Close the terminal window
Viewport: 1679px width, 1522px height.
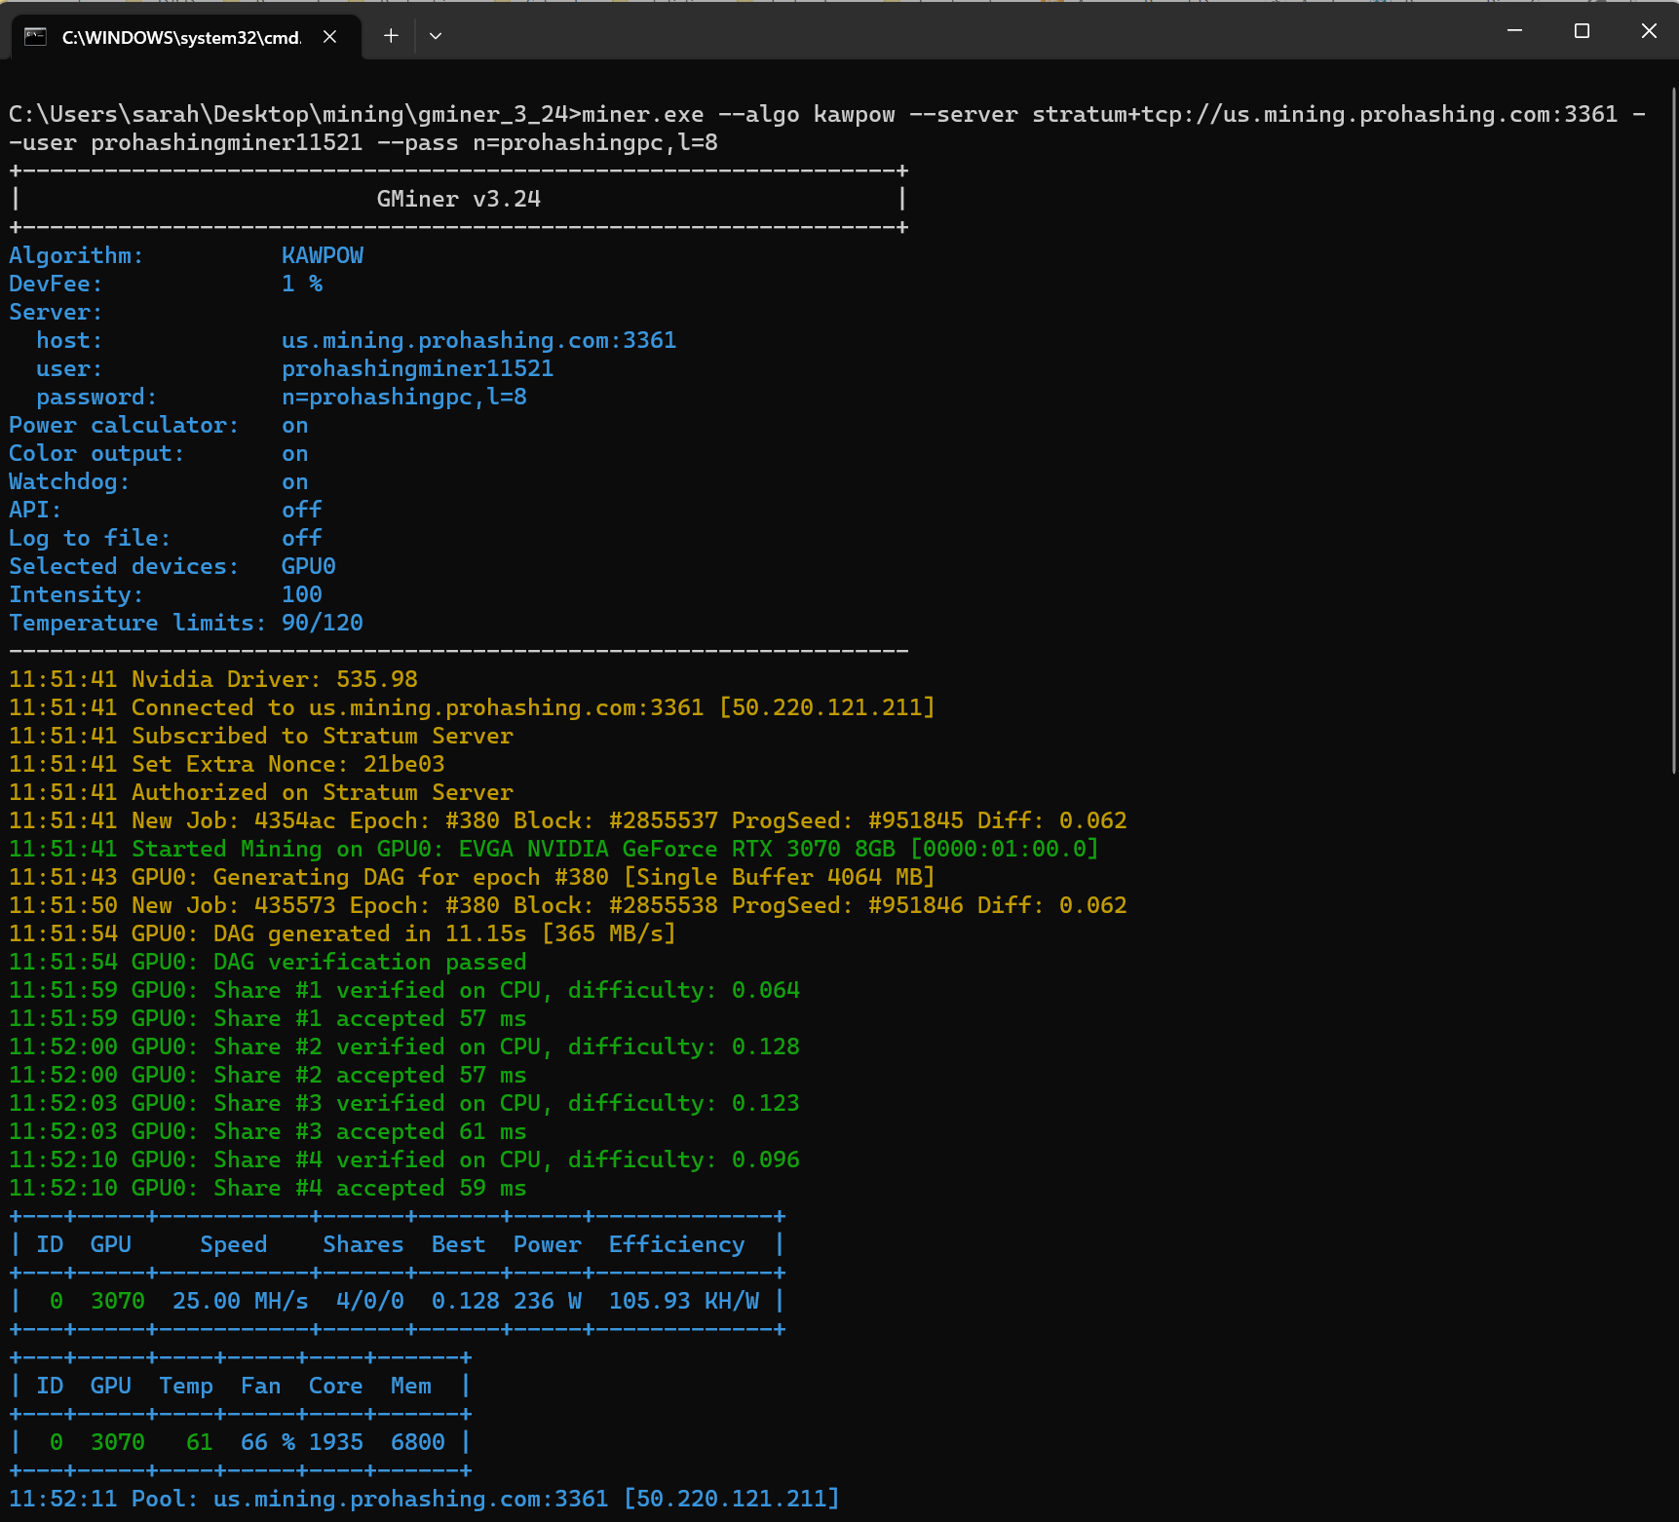(1649, 31)
